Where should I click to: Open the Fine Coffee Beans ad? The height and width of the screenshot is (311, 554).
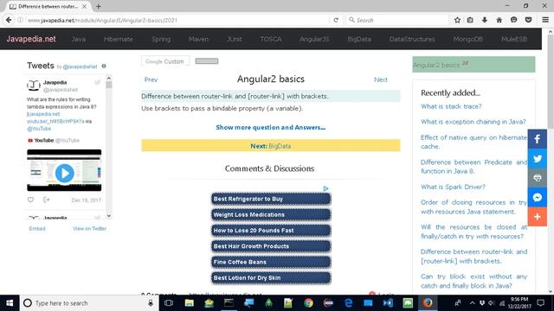[x=271, y=262]
